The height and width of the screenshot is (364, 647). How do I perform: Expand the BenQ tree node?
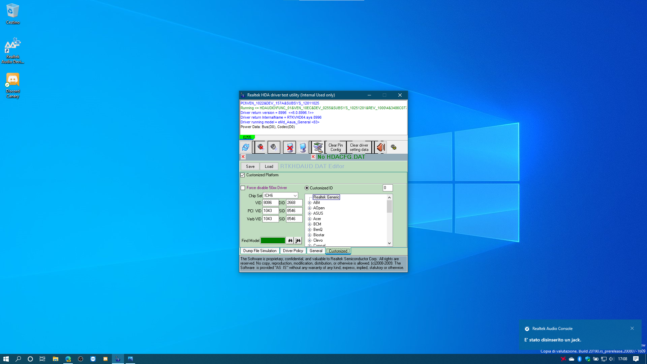(x=310, y=230)
